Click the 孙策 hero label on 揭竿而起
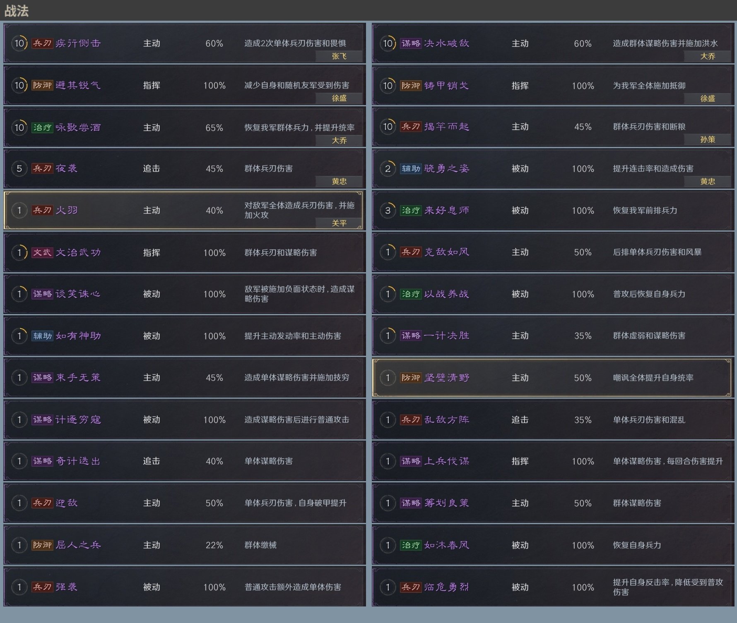Viewport: 737px width, 623px height. tap(708, 140)
